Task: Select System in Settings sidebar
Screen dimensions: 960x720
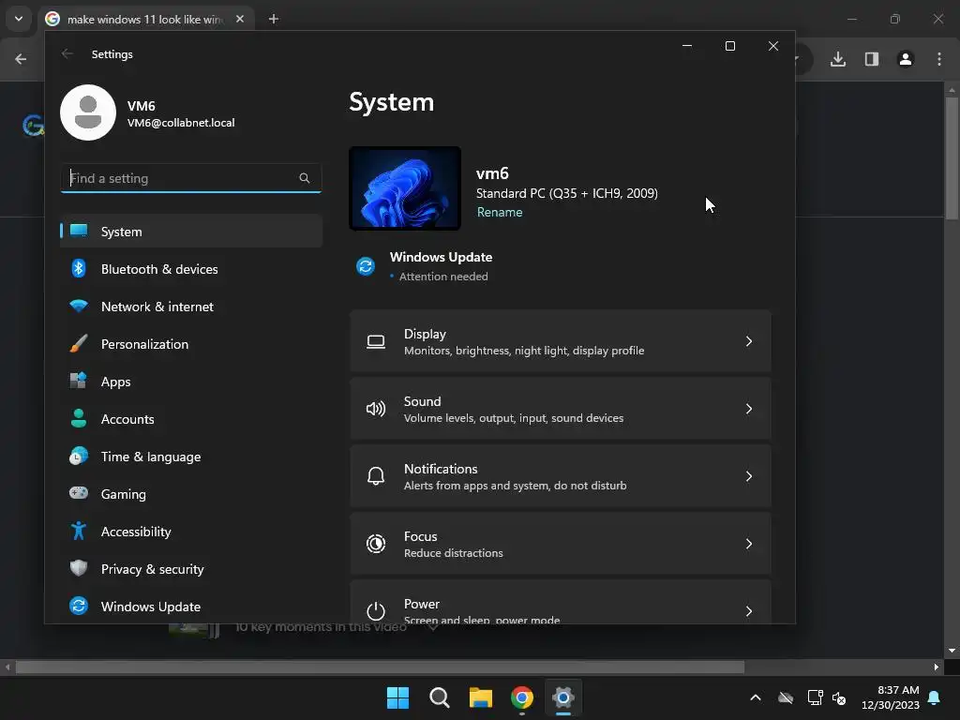Action: (x=191, y=232)
